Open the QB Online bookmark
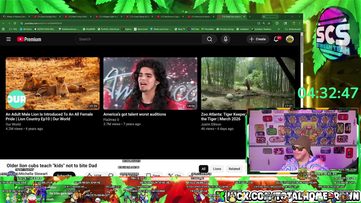361x203 pixels. click(x=25, y=29)
